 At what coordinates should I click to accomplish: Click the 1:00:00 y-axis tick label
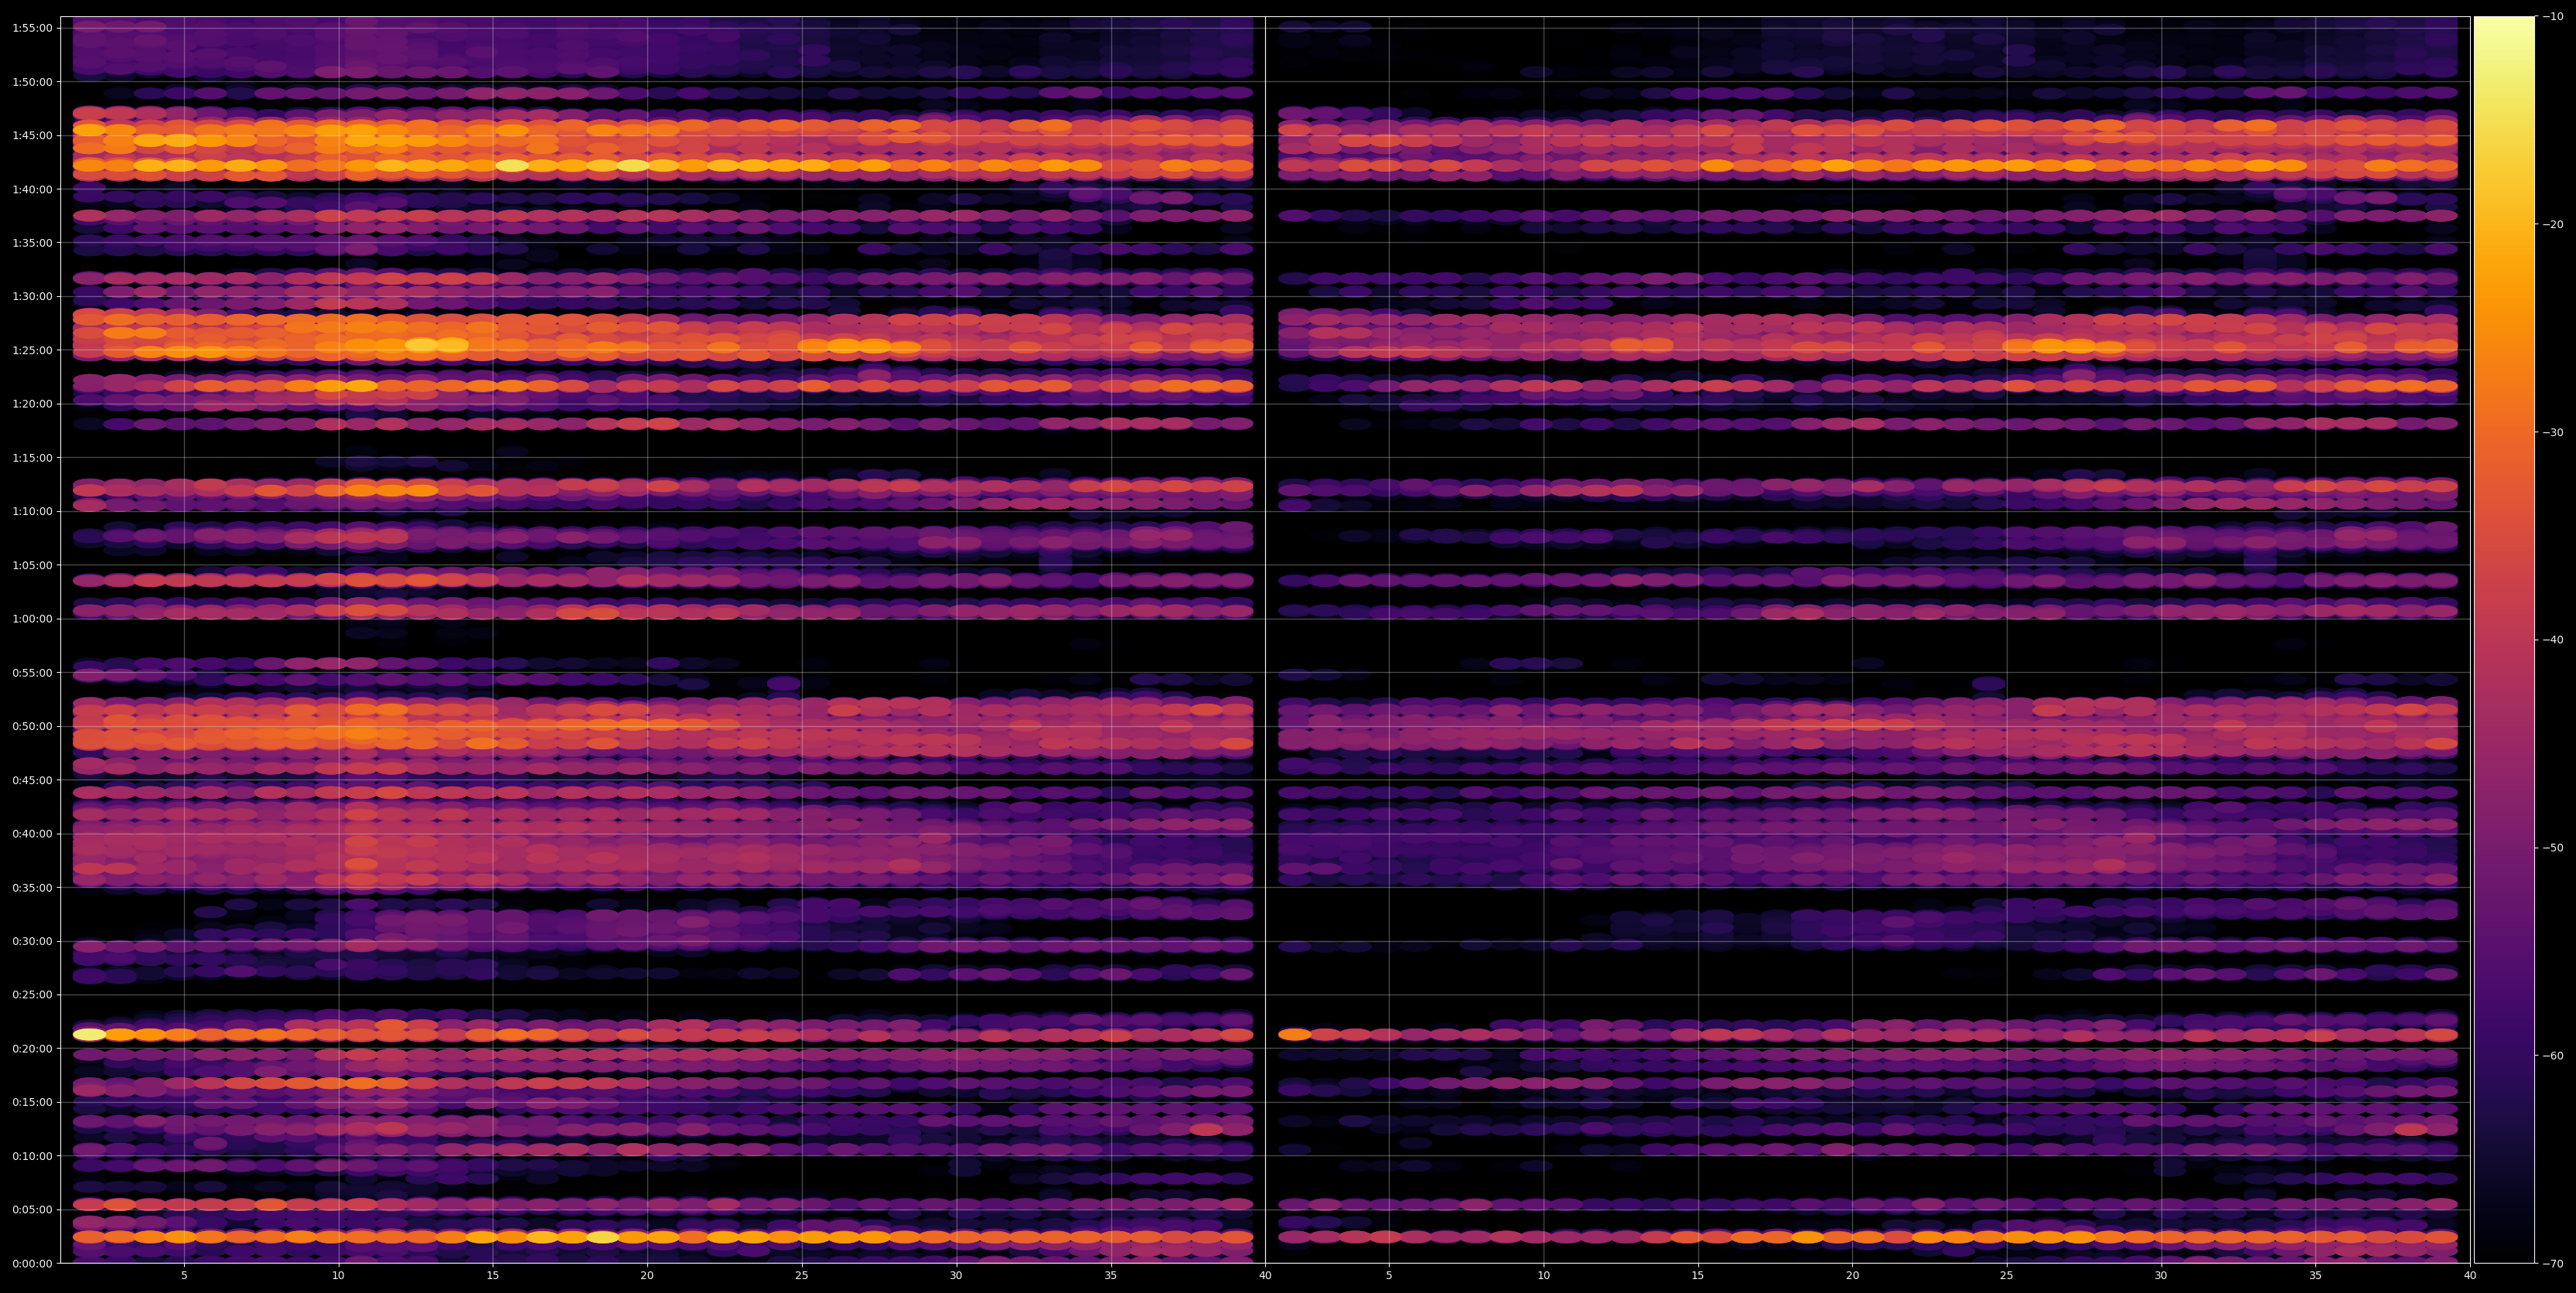[x=32, y=619]
